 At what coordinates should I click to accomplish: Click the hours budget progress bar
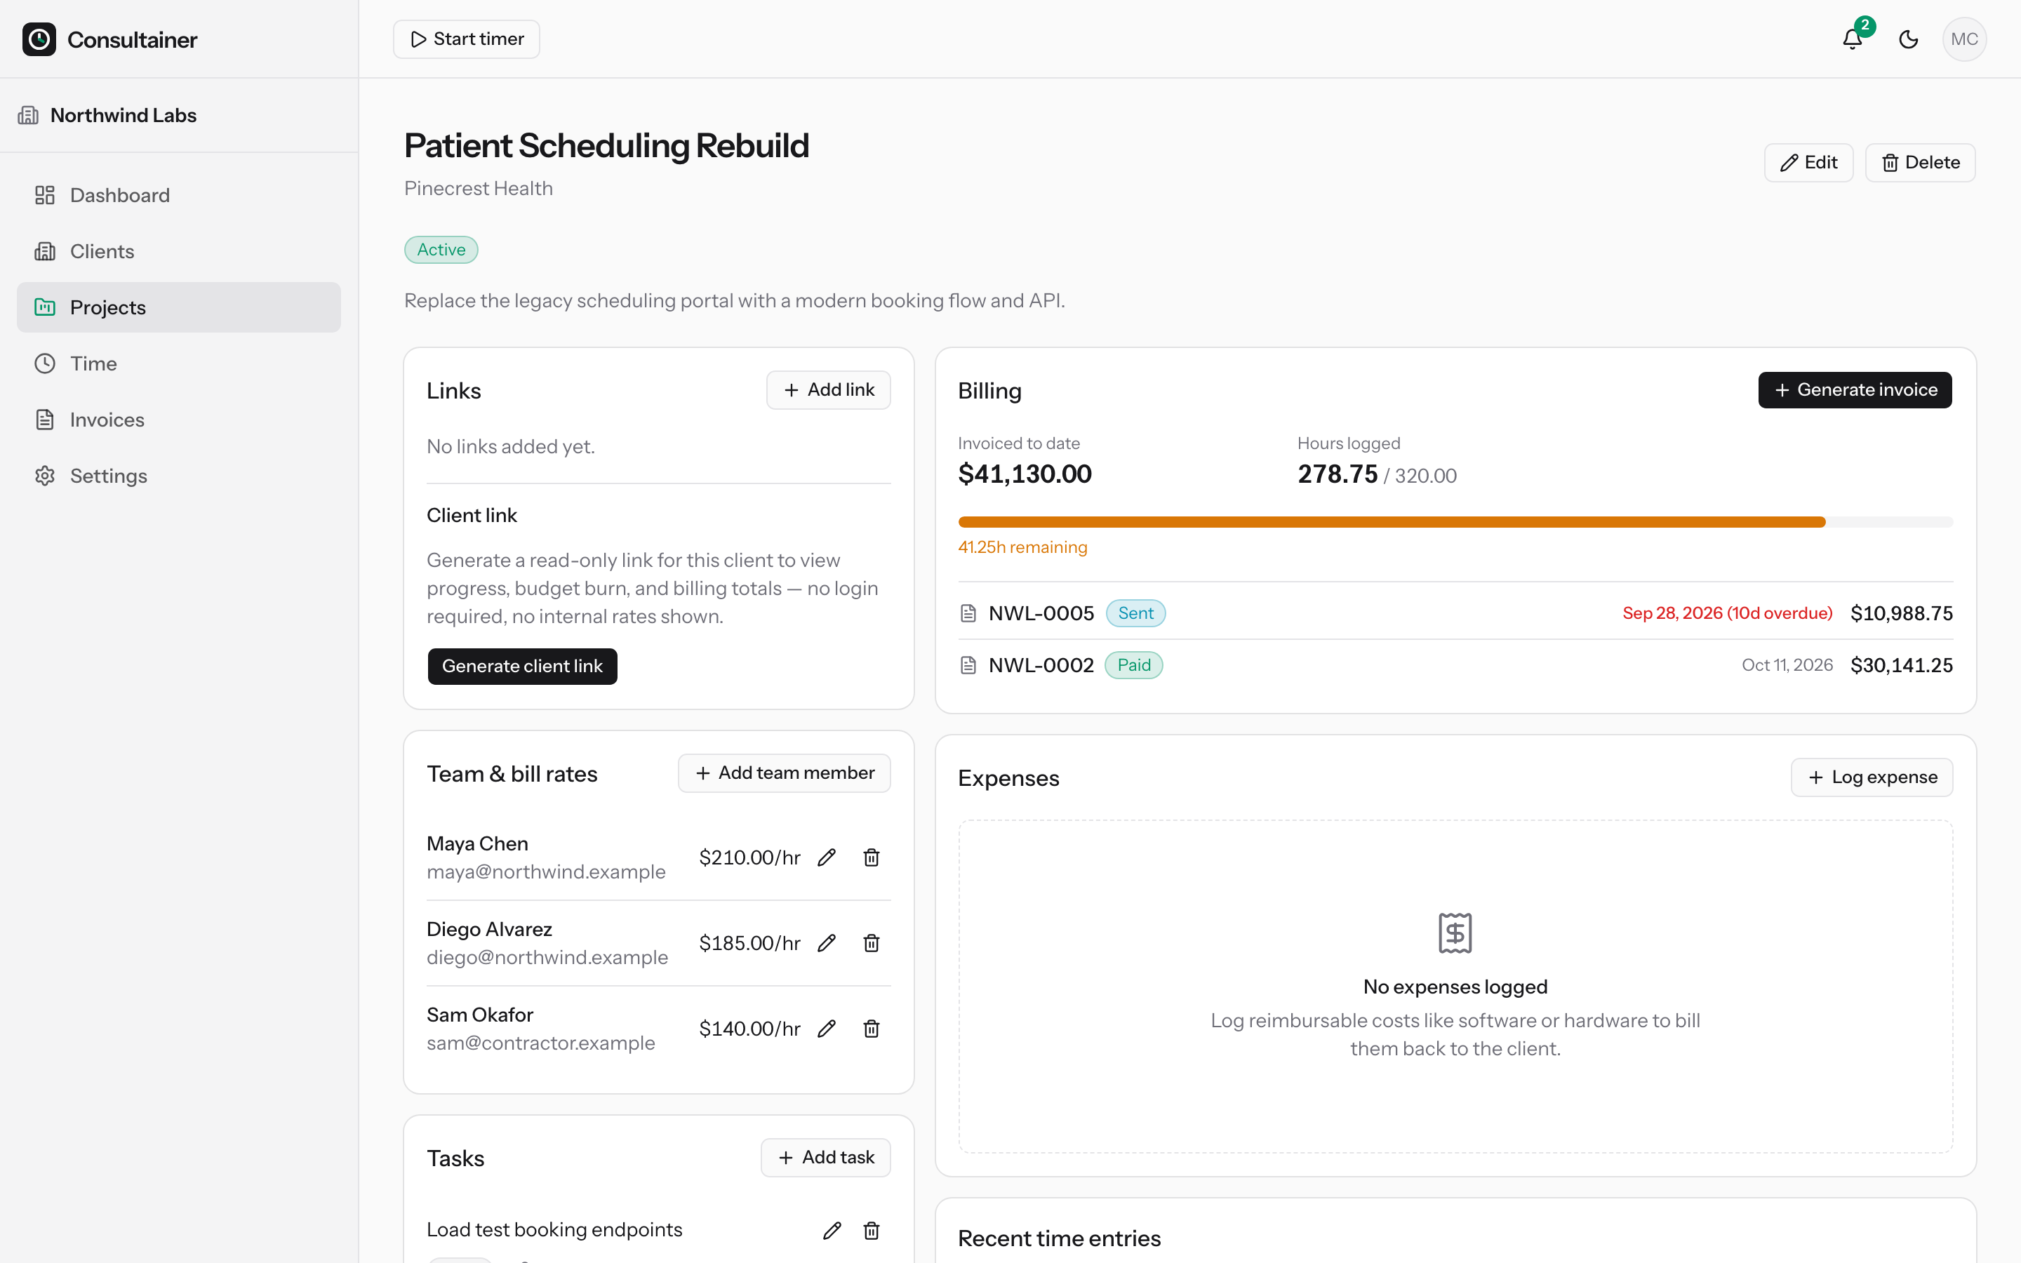click(1455, 522)
